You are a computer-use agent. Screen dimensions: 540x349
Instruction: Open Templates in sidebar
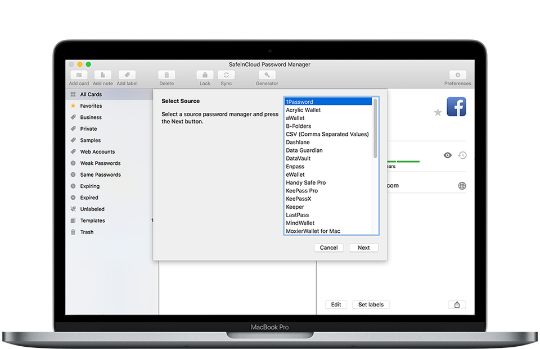[x=109, y=221]
